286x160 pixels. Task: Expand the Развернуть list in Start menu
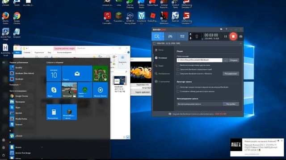(x=15, y=85)
